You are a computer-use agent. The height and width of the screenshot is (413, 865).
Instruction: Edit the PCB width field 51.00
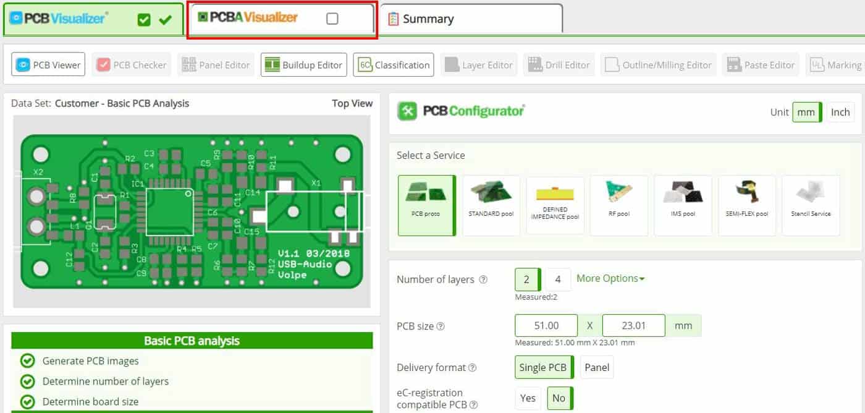(x=546, y=326)
